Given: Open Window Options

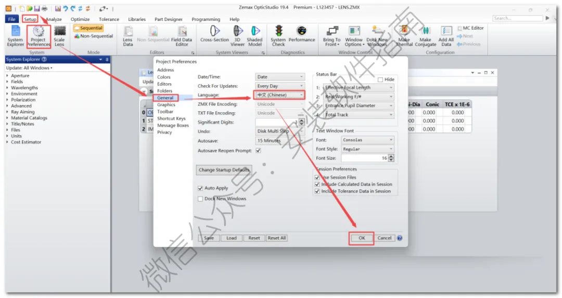Looking at the screenshot, I should [x=354, y=36].
